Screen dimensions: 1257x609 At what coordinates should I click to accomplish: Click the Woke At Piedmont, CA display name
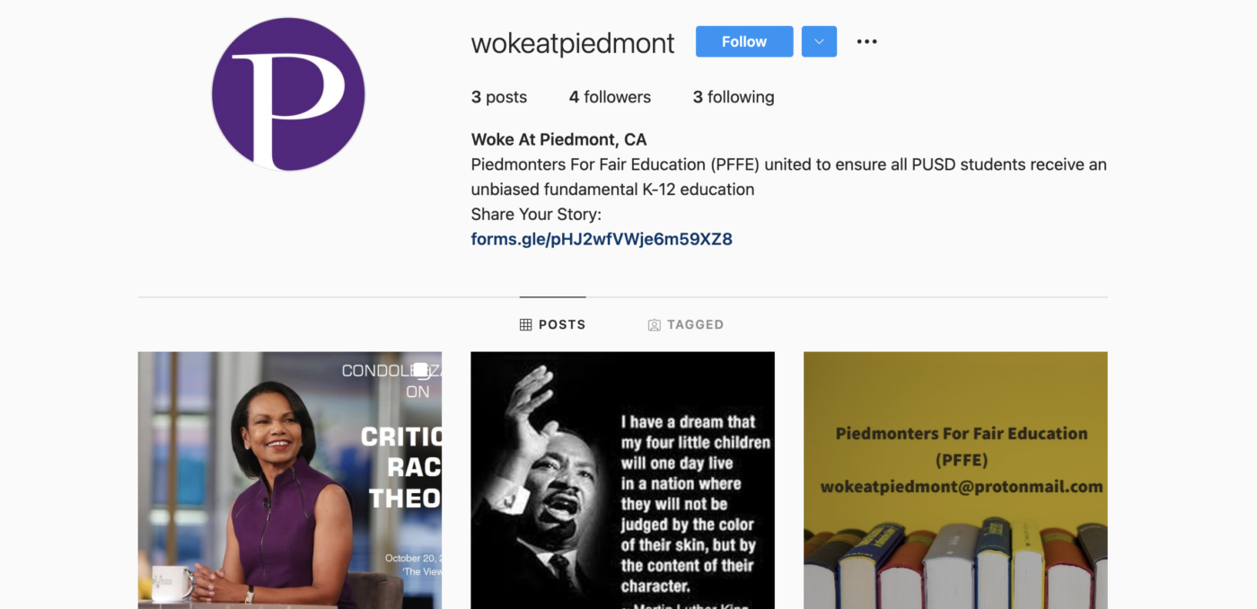(x=558, y=139)
